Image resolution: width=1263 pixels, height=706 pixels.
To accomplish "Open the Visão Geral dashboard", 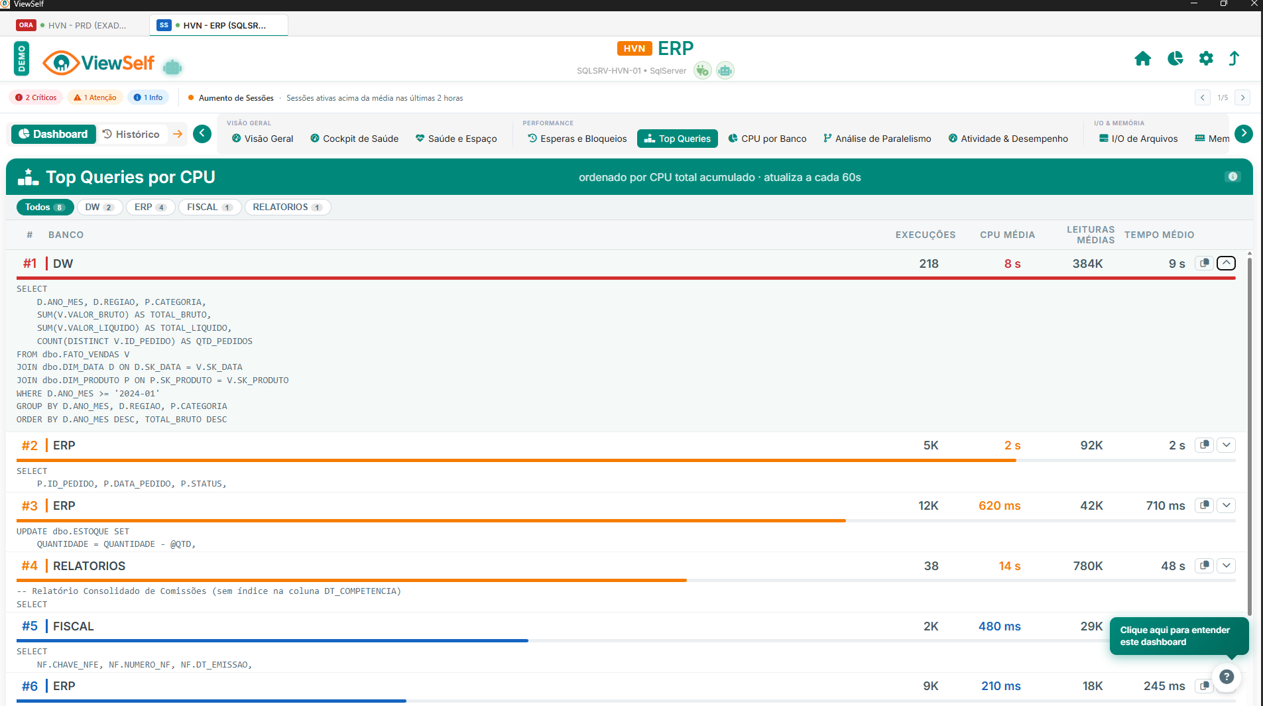I will (263, 139).
